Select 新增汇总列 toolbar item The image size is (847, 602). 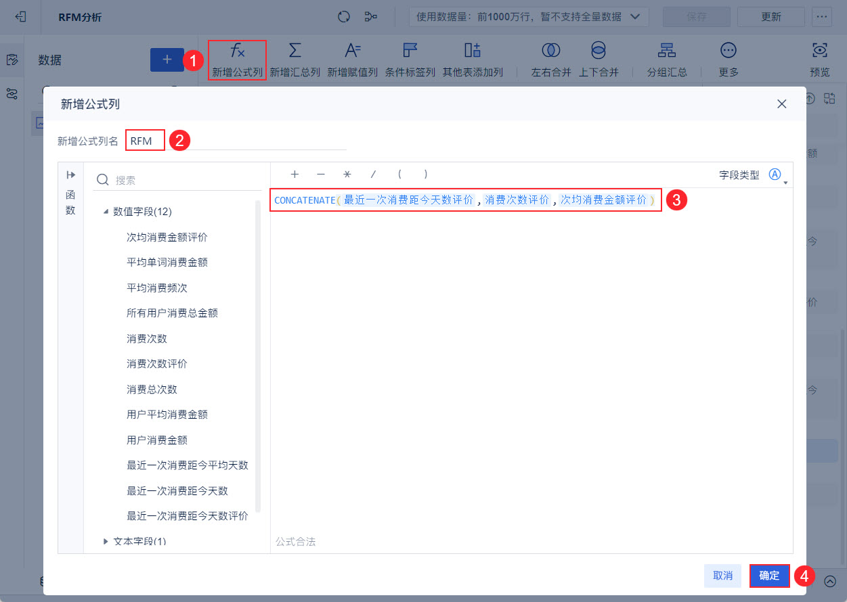pyautogui.click(x=295, y=60)
